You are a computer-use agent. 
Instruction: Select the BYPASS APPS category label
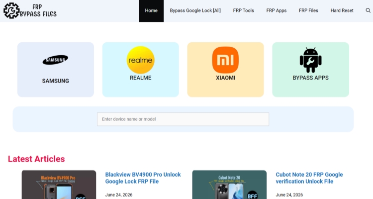(311, 78)
